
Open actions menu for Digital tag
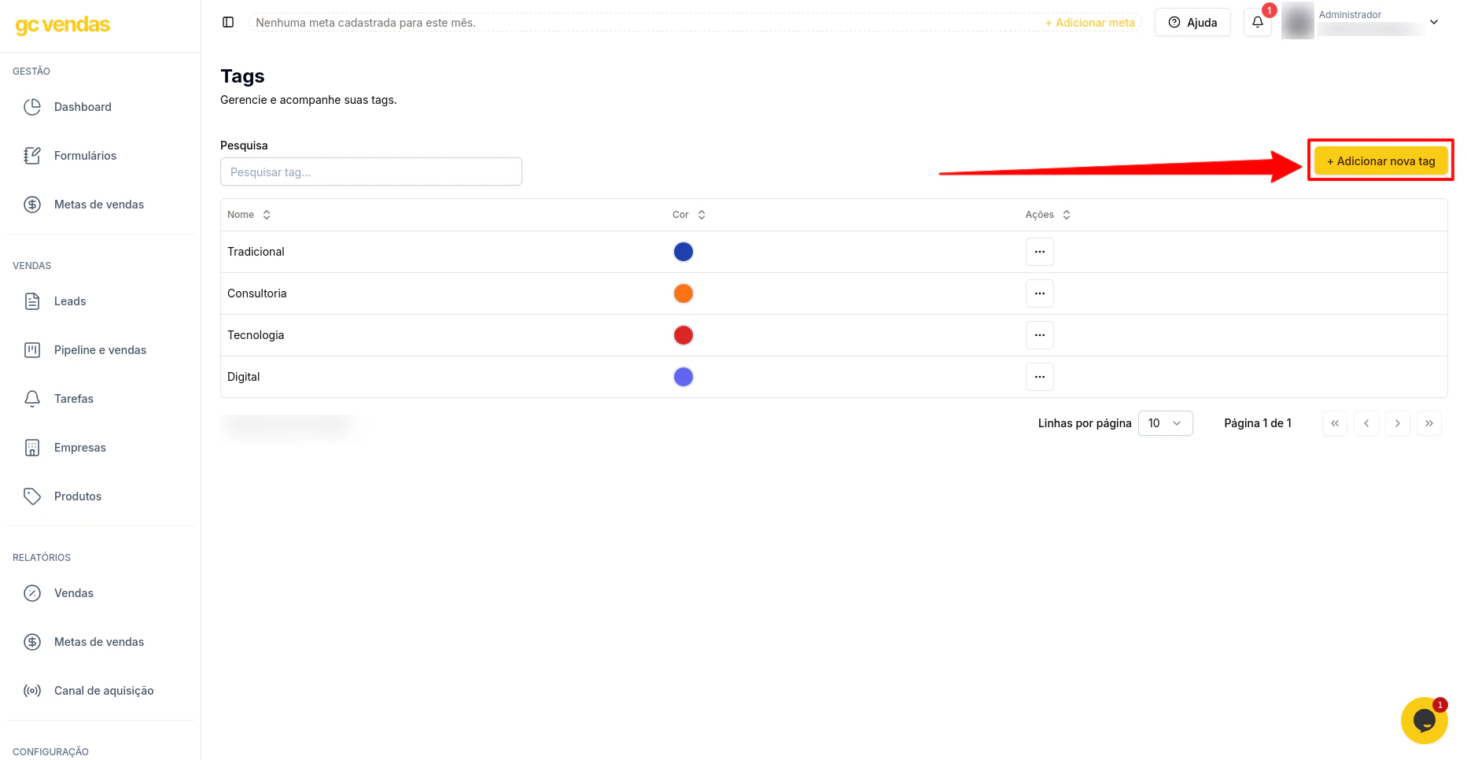point(1039,377)
